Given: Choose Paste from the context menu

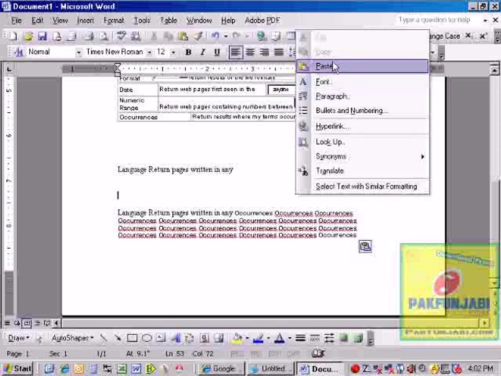Looking at the screenshot, I should pos(362,66).
